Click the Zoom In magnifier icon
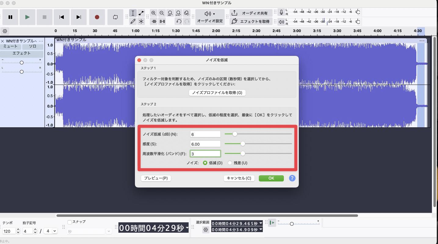438x244 pixels. pyautogui.click(x=154, y=13)
